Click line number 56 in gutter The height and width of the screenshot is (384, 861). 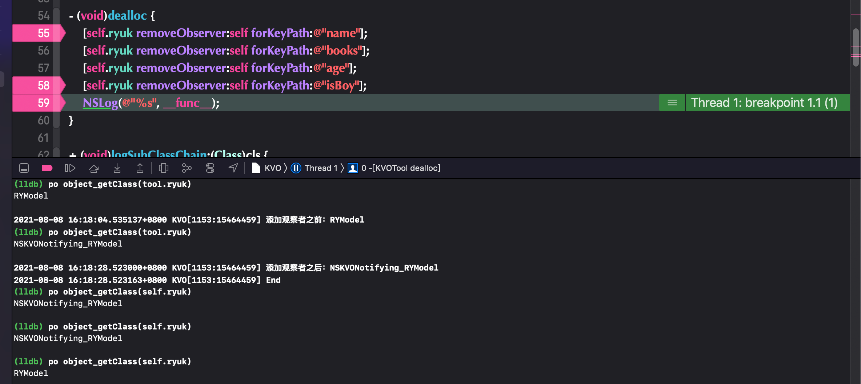click(x=43, y=51)
